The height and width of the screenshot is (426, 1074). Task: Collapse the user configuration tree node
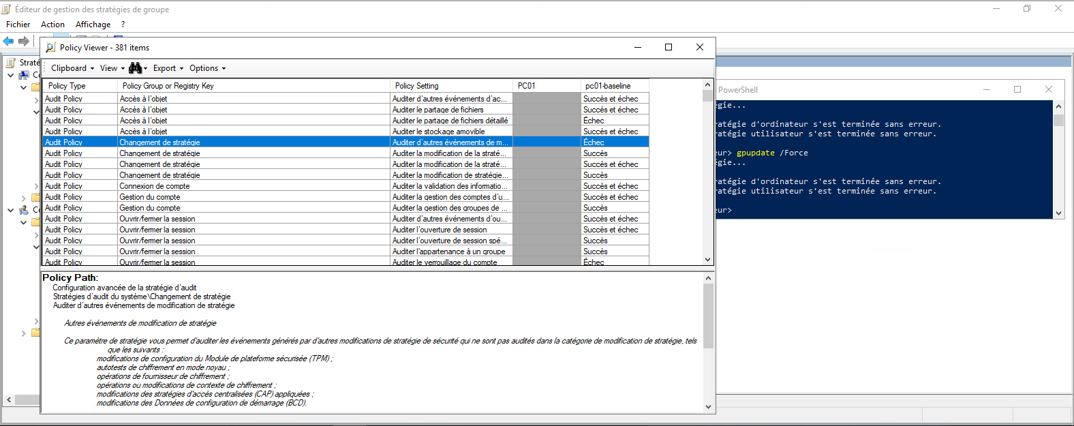10,211
